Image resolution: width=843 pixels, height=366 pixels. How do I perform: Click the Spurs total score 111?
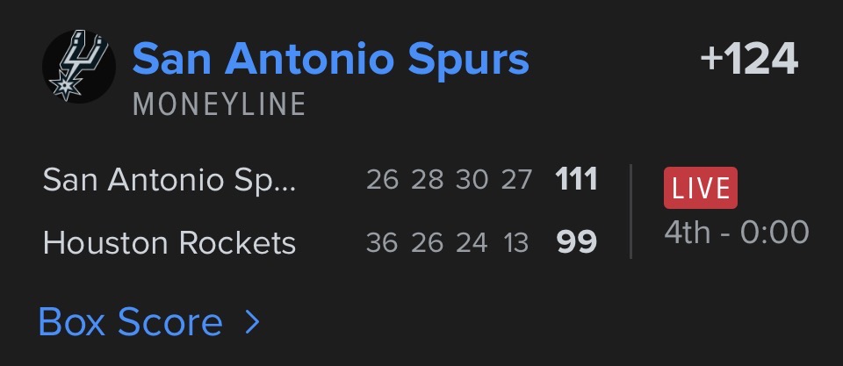click(x=576, y=181)
